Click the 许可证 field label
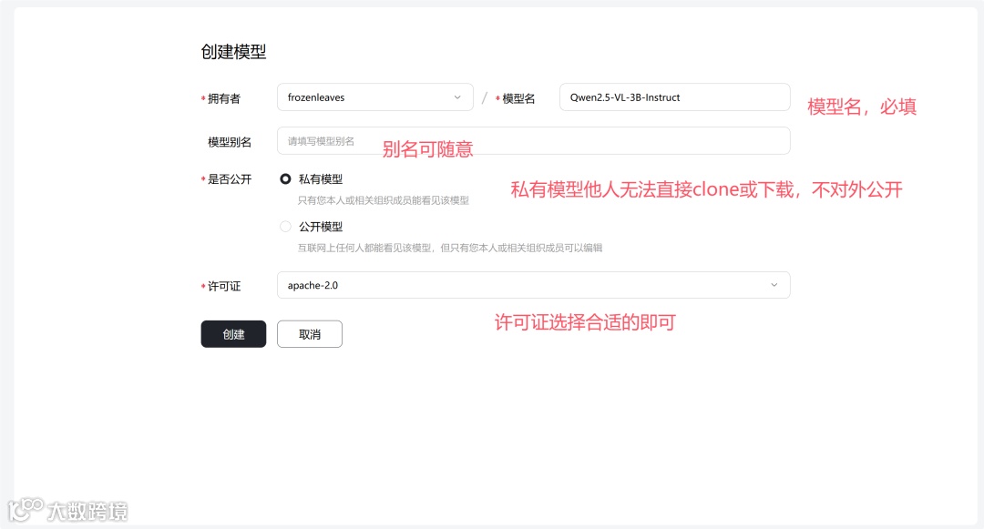The image size is (984, 529). [x=224, y=287]
